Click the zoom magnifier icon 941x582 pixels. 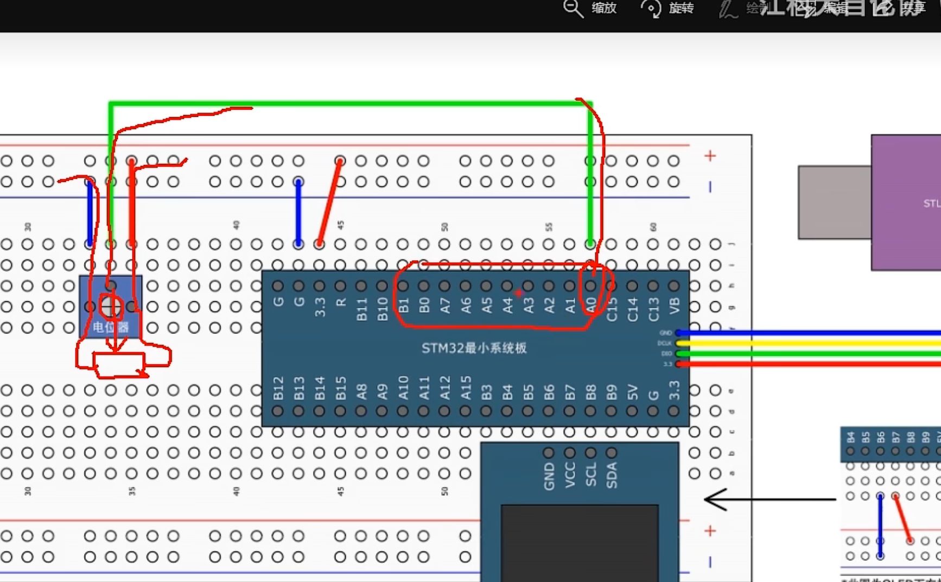click(573, 9)
